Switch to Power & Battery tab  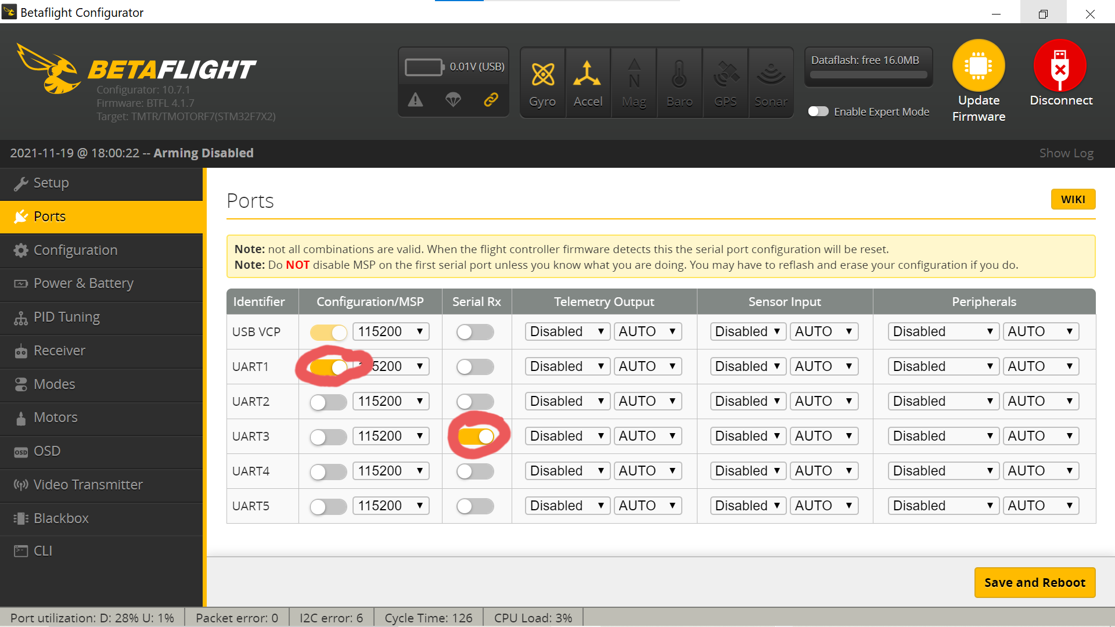tap(102, 284)
